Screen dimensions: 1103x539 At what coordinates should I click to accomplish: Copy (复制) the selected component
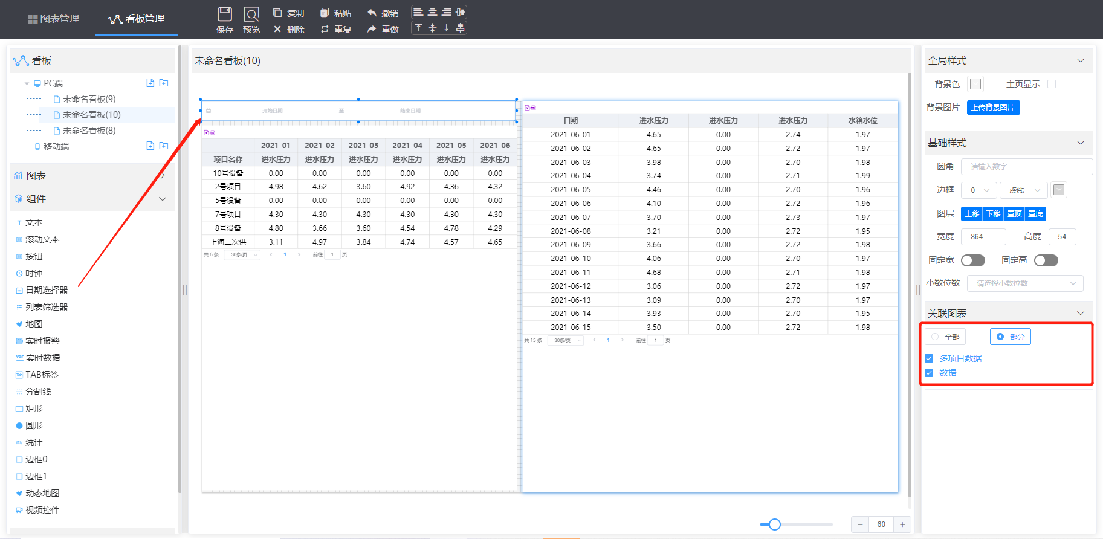[x=288, y=13]
